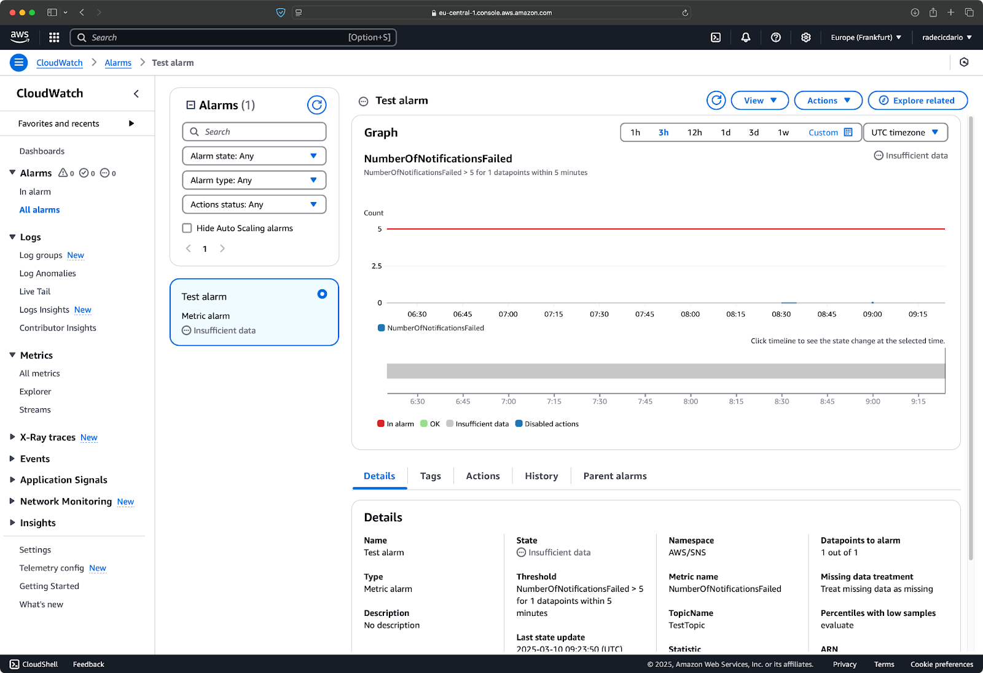Viewport: 983px width, 673px height.
Task: Reload the page in the browser
Action: pos(685,12)
